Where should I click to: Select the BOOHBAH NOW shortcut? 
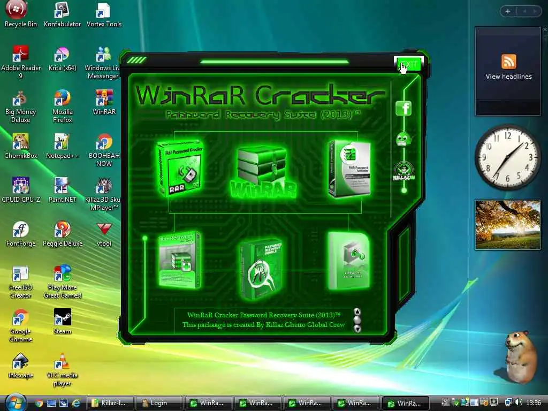point(104,150)
